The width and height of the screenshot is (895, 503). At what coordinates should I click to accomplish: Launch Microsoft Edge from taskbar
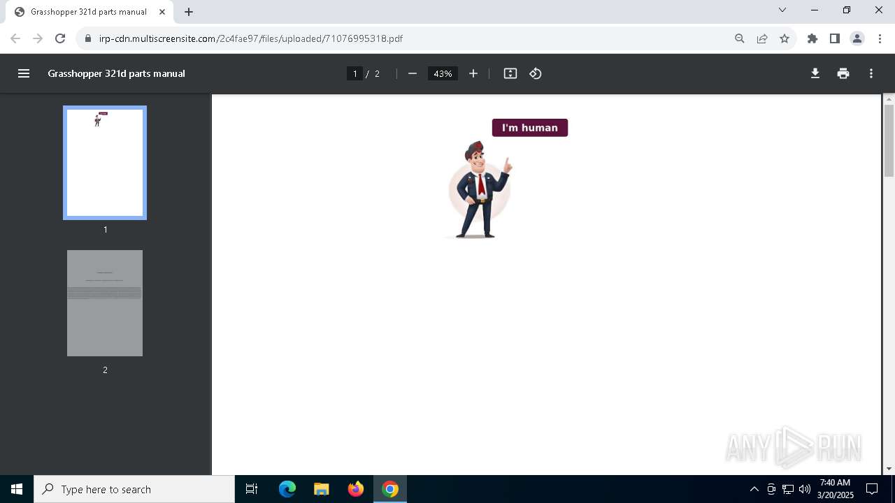[x=287, y=489]
